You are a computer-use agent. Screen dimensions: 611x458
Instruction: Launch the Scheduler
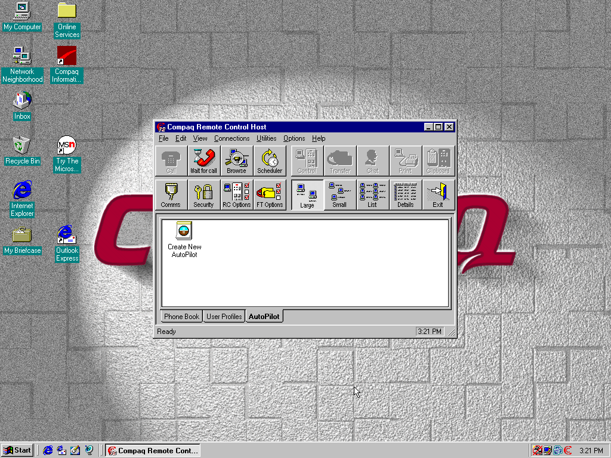(x=269, y=160)
